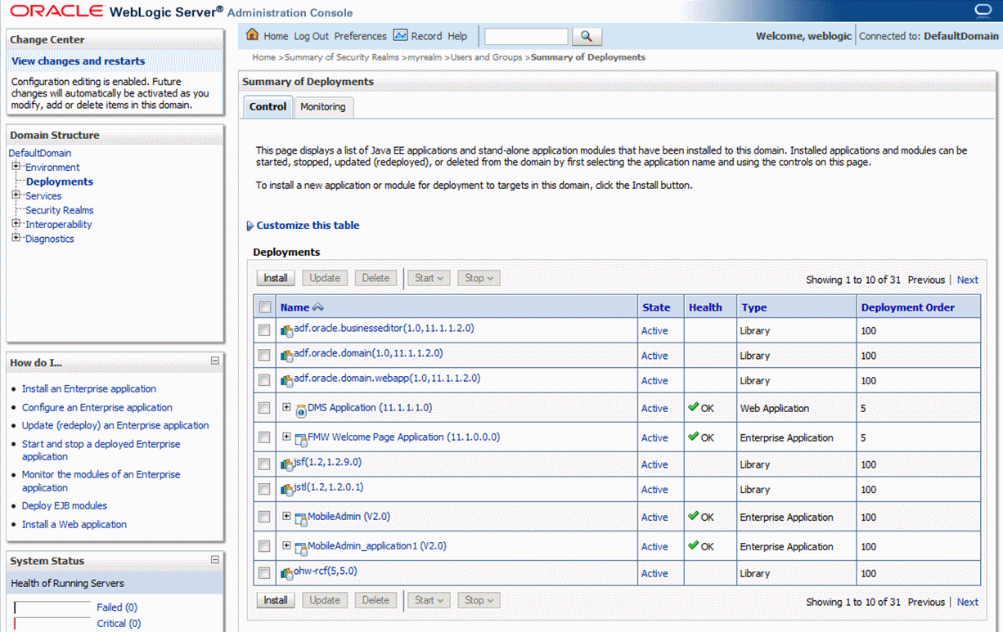Screen dimensions: 1003x632
Task: Expand the DMS Application row
Action: (286, 407)
